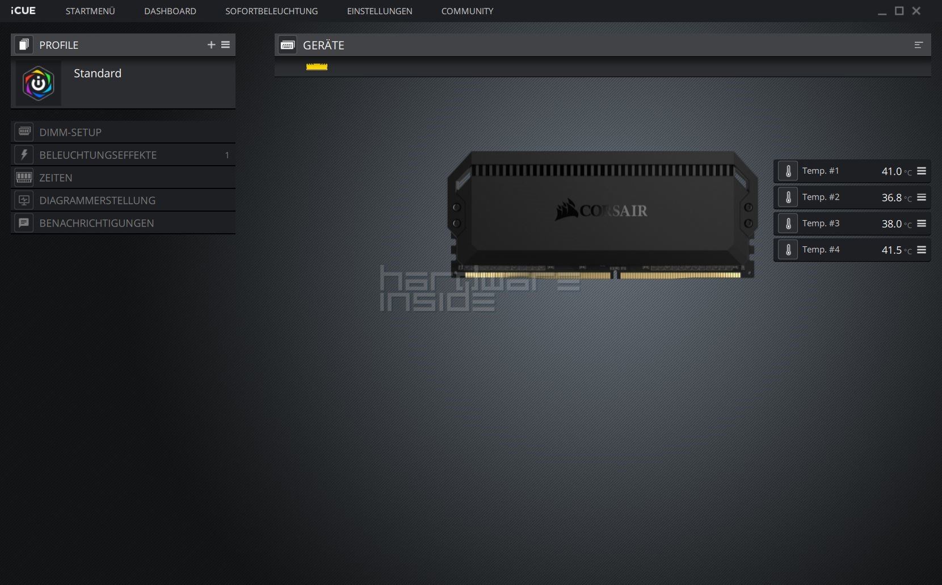Open DIAGRAMMERSTELLUNG section
The width and height of the screenshot is (942, 585).
coord(123,200)
